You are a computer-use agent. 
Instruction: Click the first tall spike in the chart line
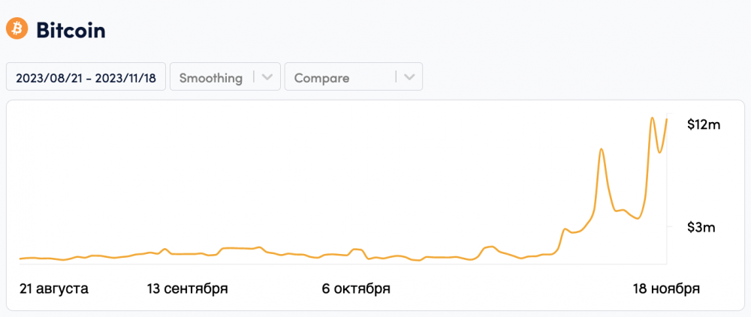(602, 149)
